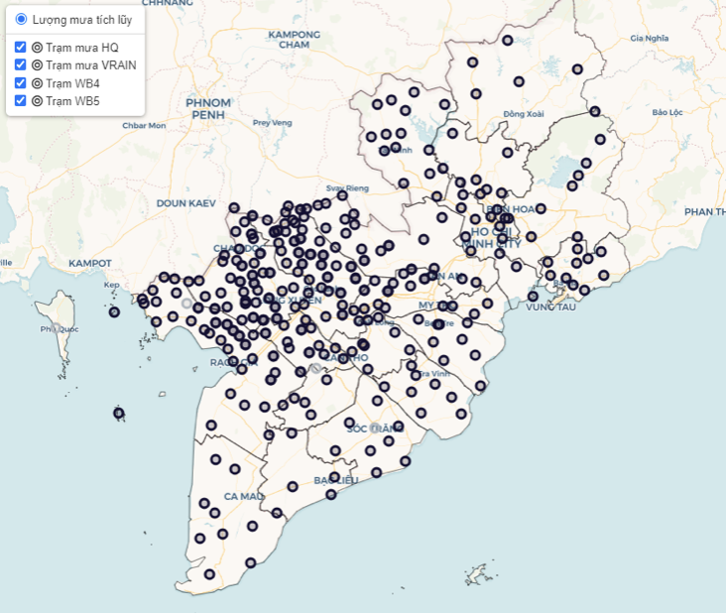
Task: Click the Trạm WB4 legend icon
Action: pyautogui.click(x=37, y=82)
